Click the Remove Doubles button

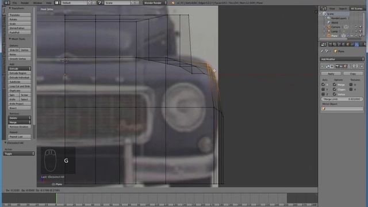[20, 126]
